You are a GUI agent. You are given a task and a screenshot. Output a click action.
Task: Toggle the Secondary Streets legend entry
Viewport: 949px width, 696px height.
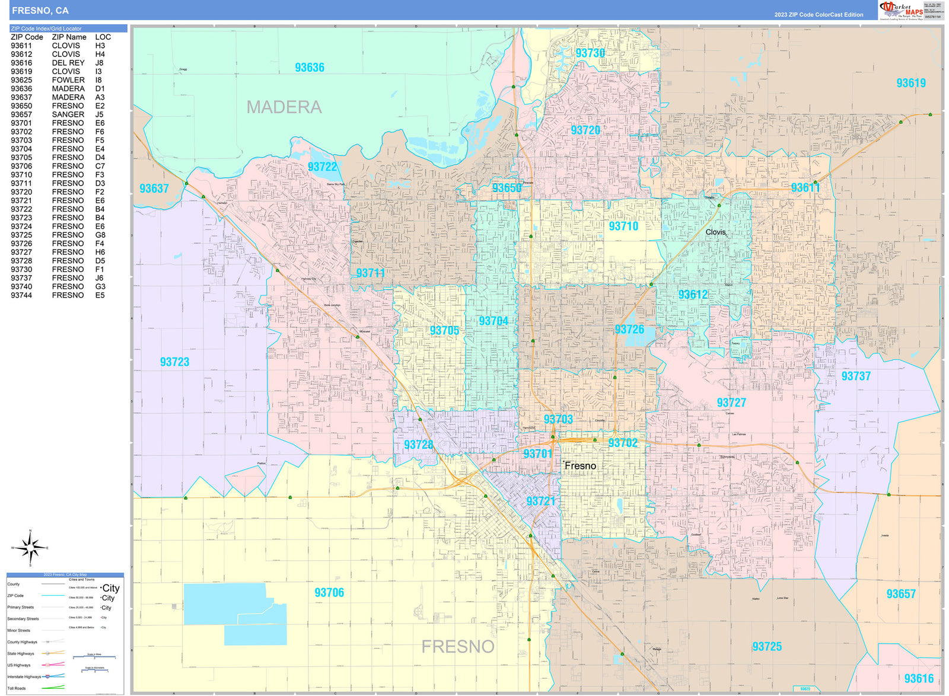[22, 618]
